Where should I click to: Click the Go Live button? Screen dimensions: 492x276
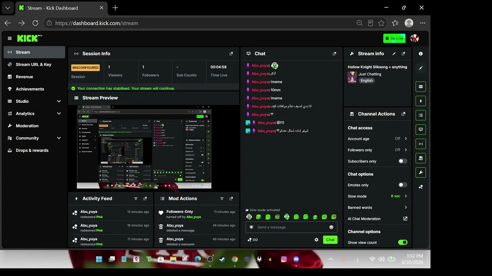point(394,38)
